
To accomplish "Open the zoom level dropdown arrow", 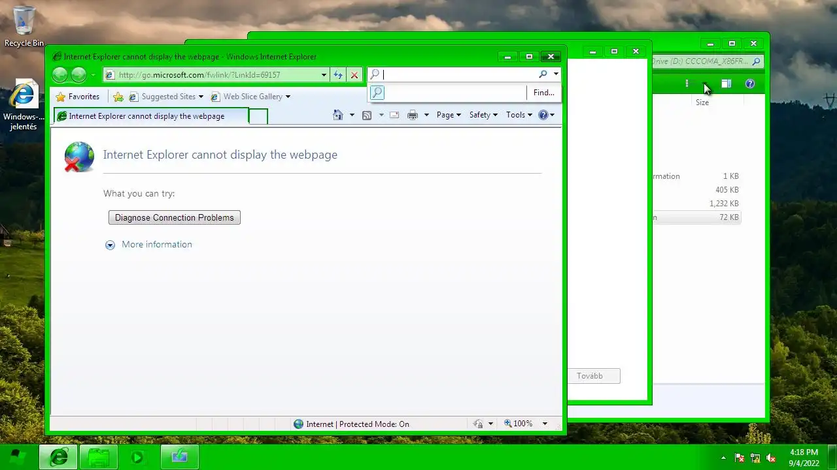I will [545, 424].
